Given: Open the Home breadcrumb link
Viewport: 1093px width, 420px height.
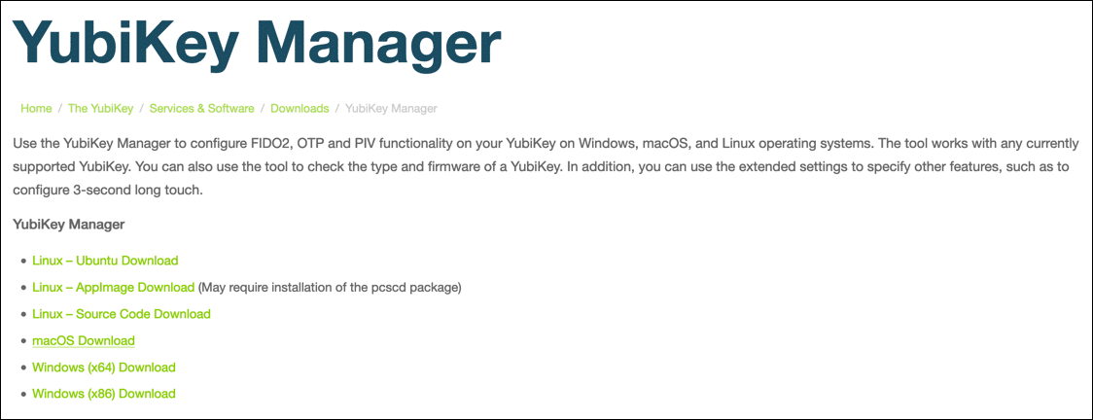Looking at the screenshot, I should coord(36,109).
